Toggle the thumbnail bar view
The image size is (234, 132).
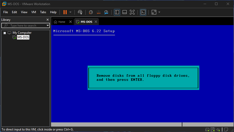tap(124, 12)
